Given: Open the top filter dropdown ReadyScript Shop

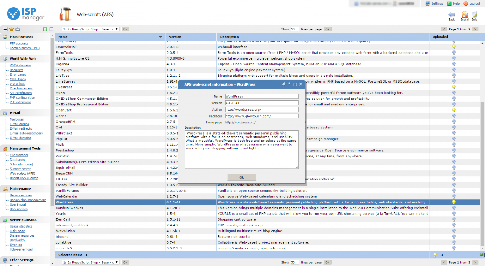Looking at the screenshot, I should pos(91,29).
